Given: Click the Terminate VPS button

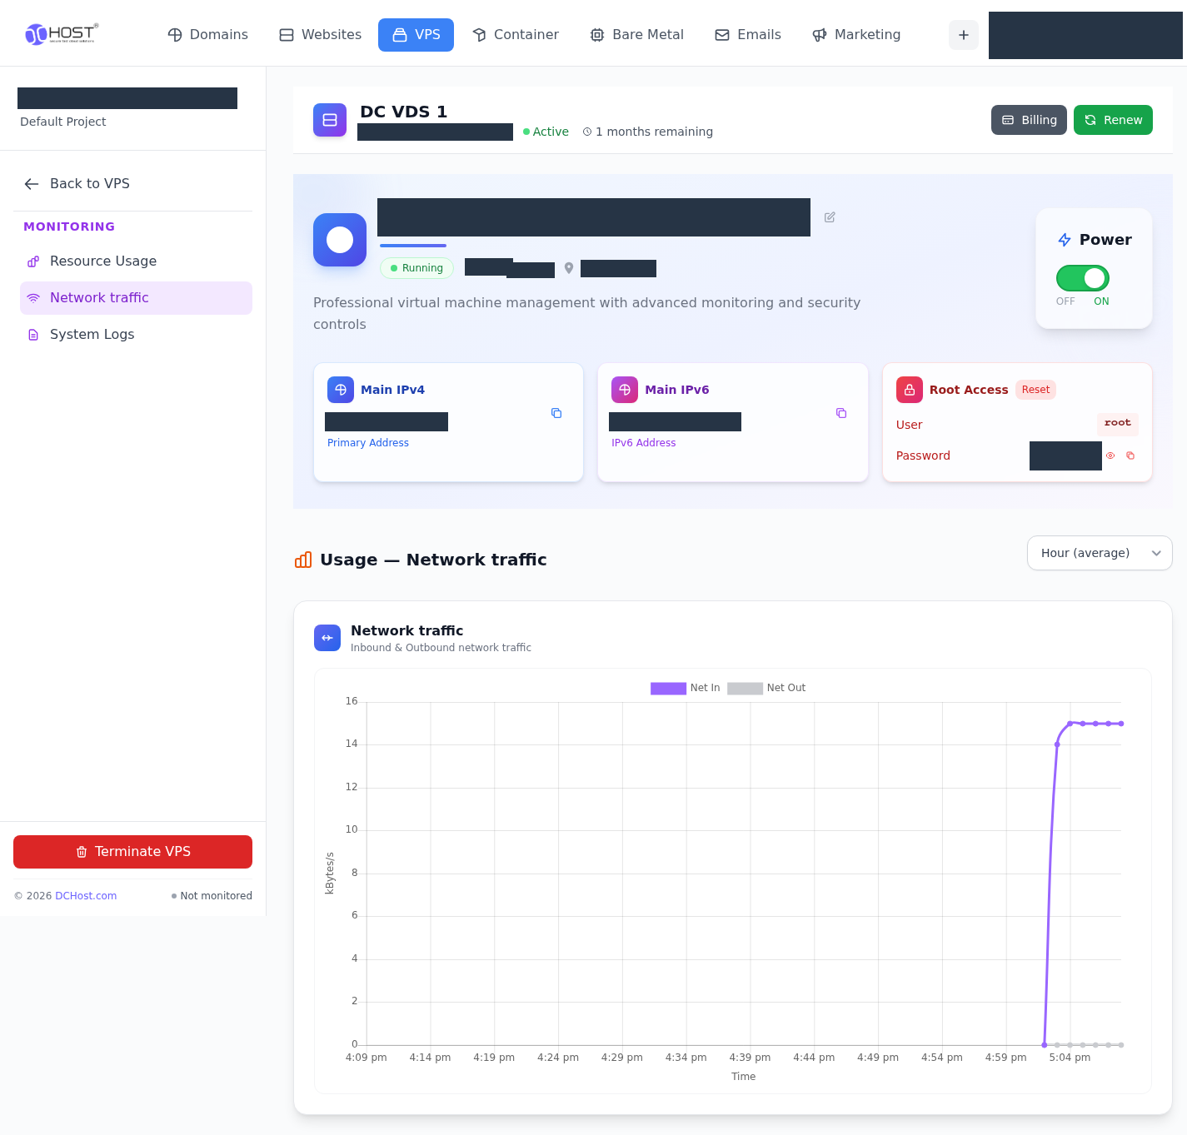Looking at the screenshot, I should click(x=132, y=852).
